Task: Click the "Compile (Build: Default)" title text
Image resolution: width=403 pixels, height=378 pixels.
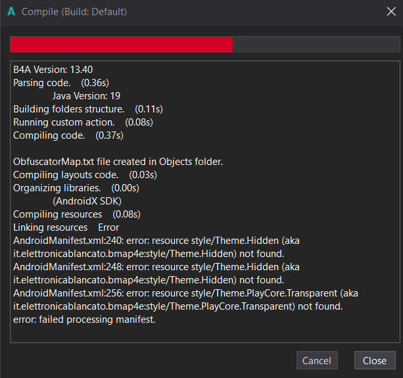Action: (x=74, y=12)
